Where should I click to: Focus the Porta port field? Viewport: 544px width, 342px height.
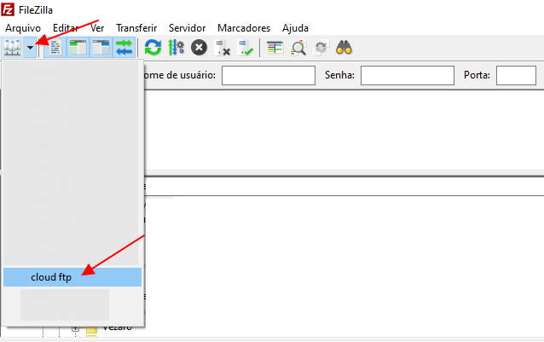[x=516, y=75]
